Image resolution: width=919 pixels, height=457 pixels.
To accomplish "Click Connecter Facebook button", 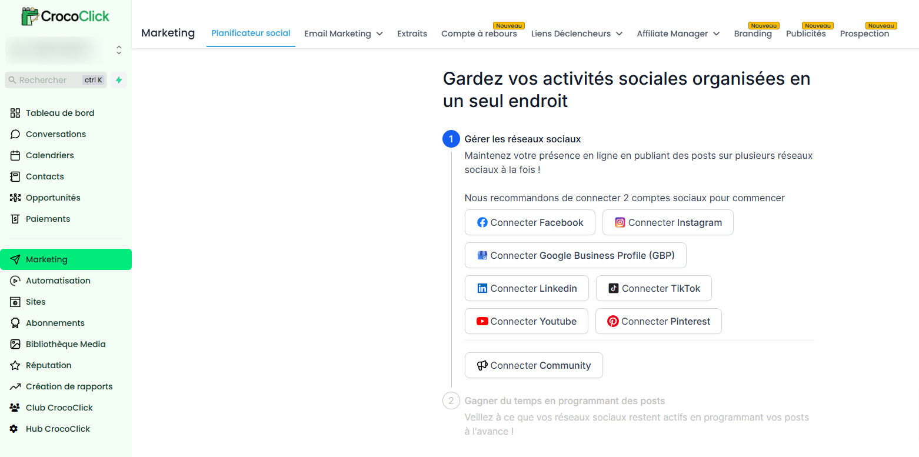I will (x=530, y=222).
